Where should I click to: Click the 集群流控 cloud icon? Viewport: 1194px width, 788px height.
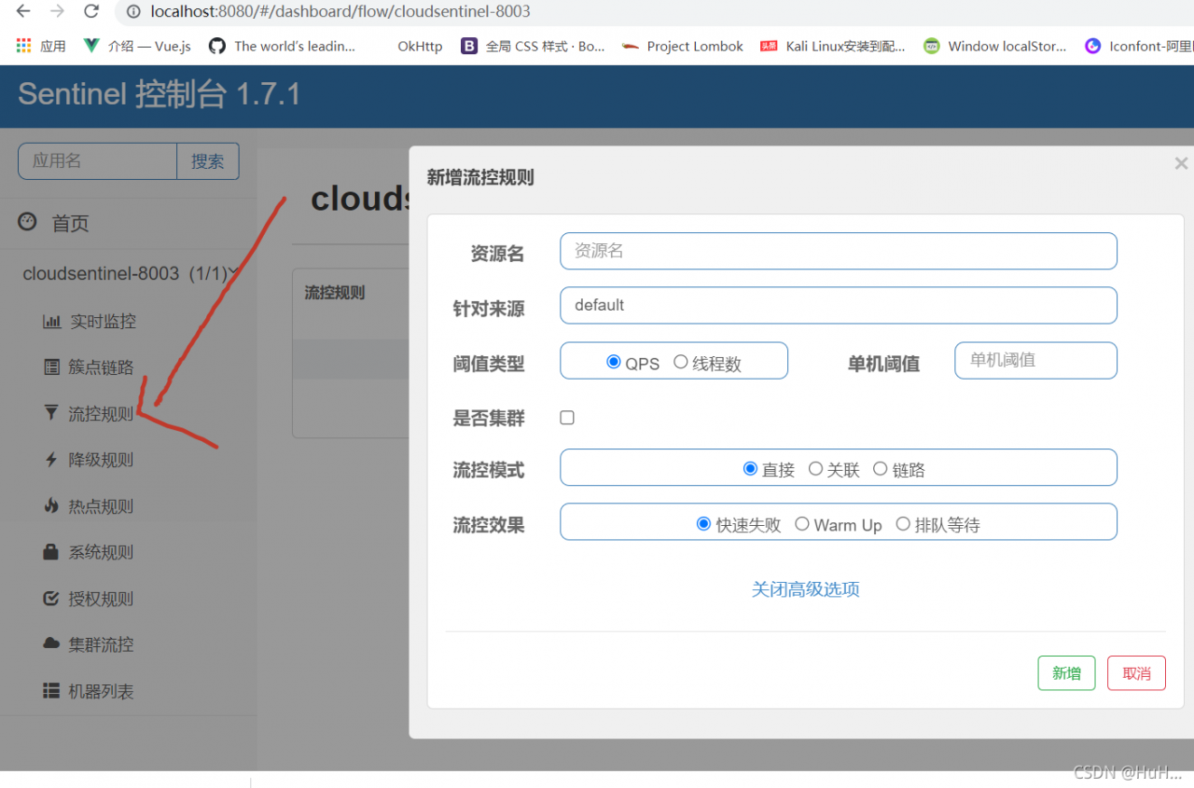(51, 644)
